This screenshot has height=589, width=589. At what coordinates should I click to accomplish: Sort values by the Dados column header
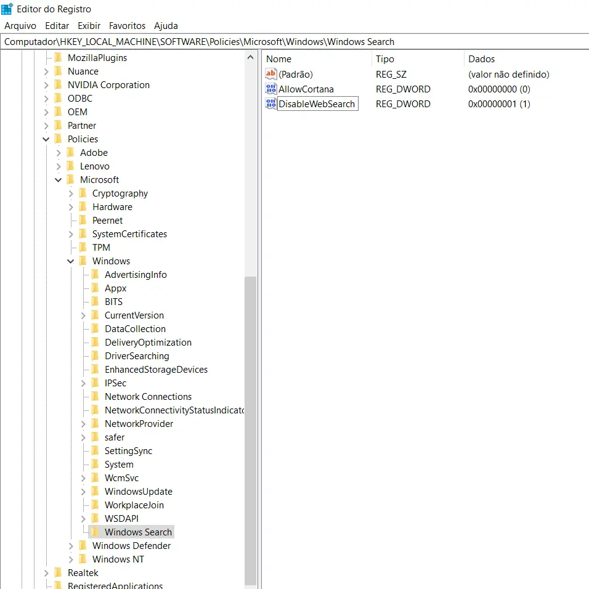[526, 59]
